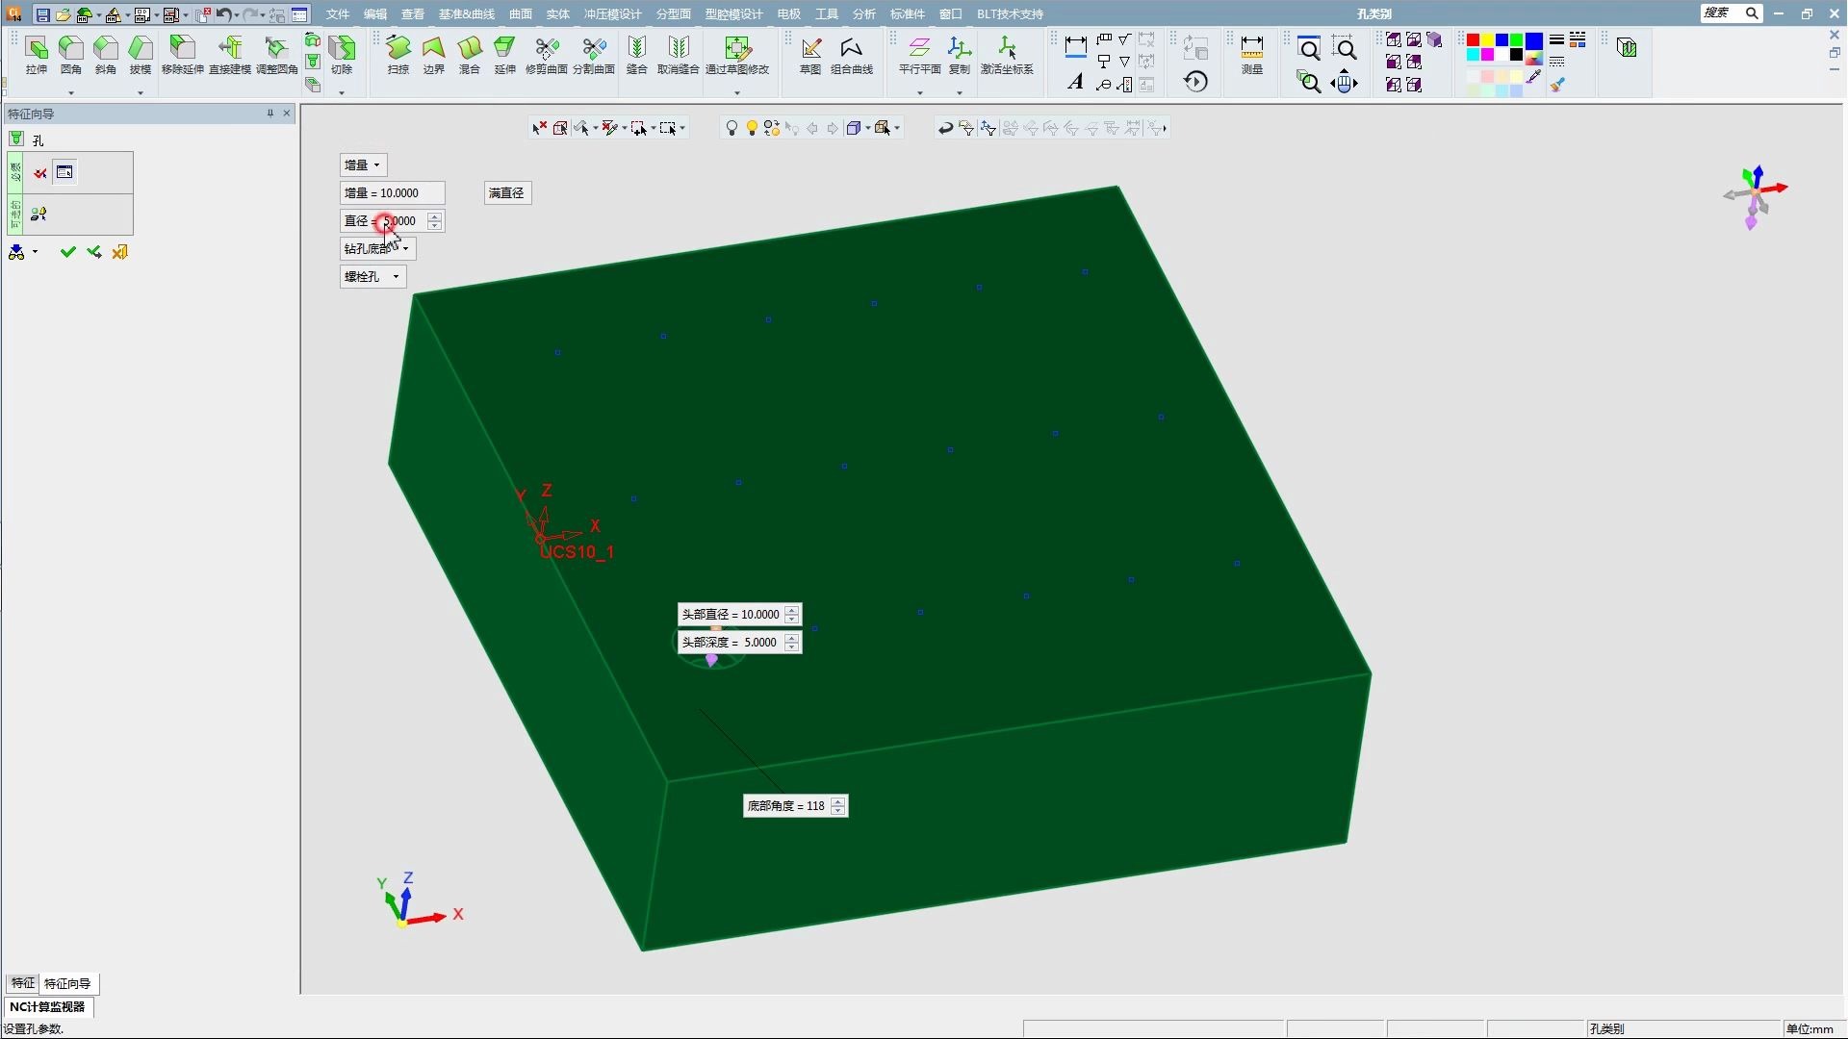Toggle the 特征向导 panel pin

click(x=269, y=114)
